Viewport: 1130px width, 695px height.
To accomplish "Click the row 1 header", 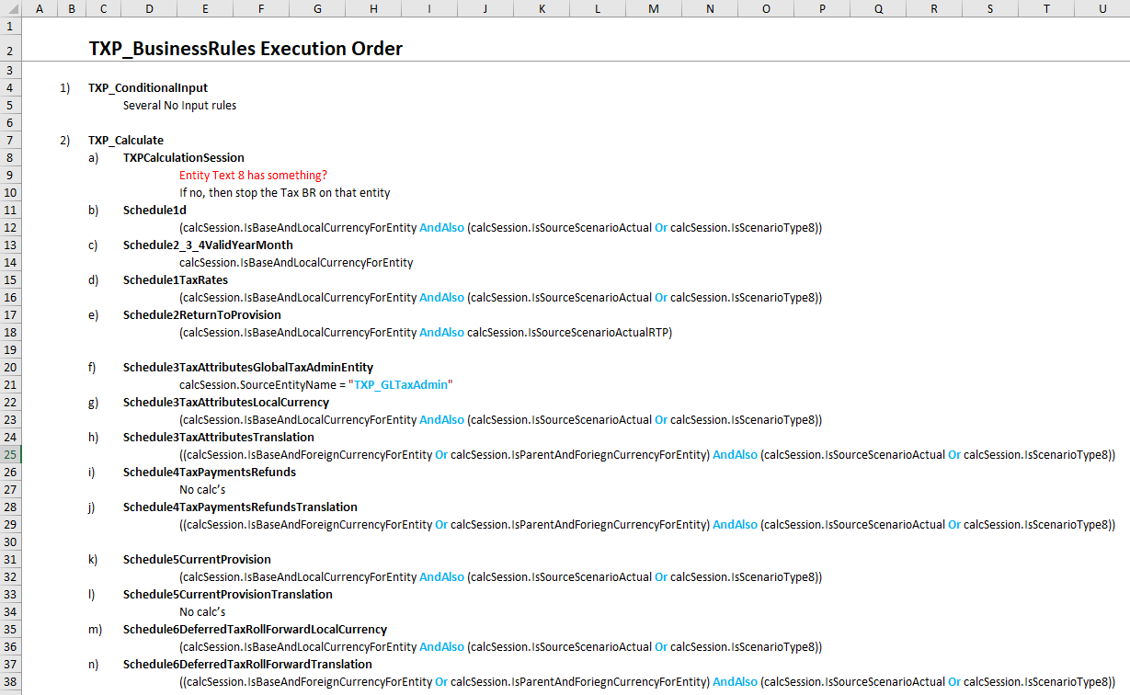I will tap(9, 25).
